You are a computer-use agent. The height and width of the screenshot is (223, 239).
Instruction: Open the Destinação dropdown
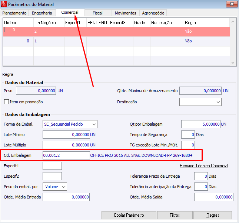point(200,102)
